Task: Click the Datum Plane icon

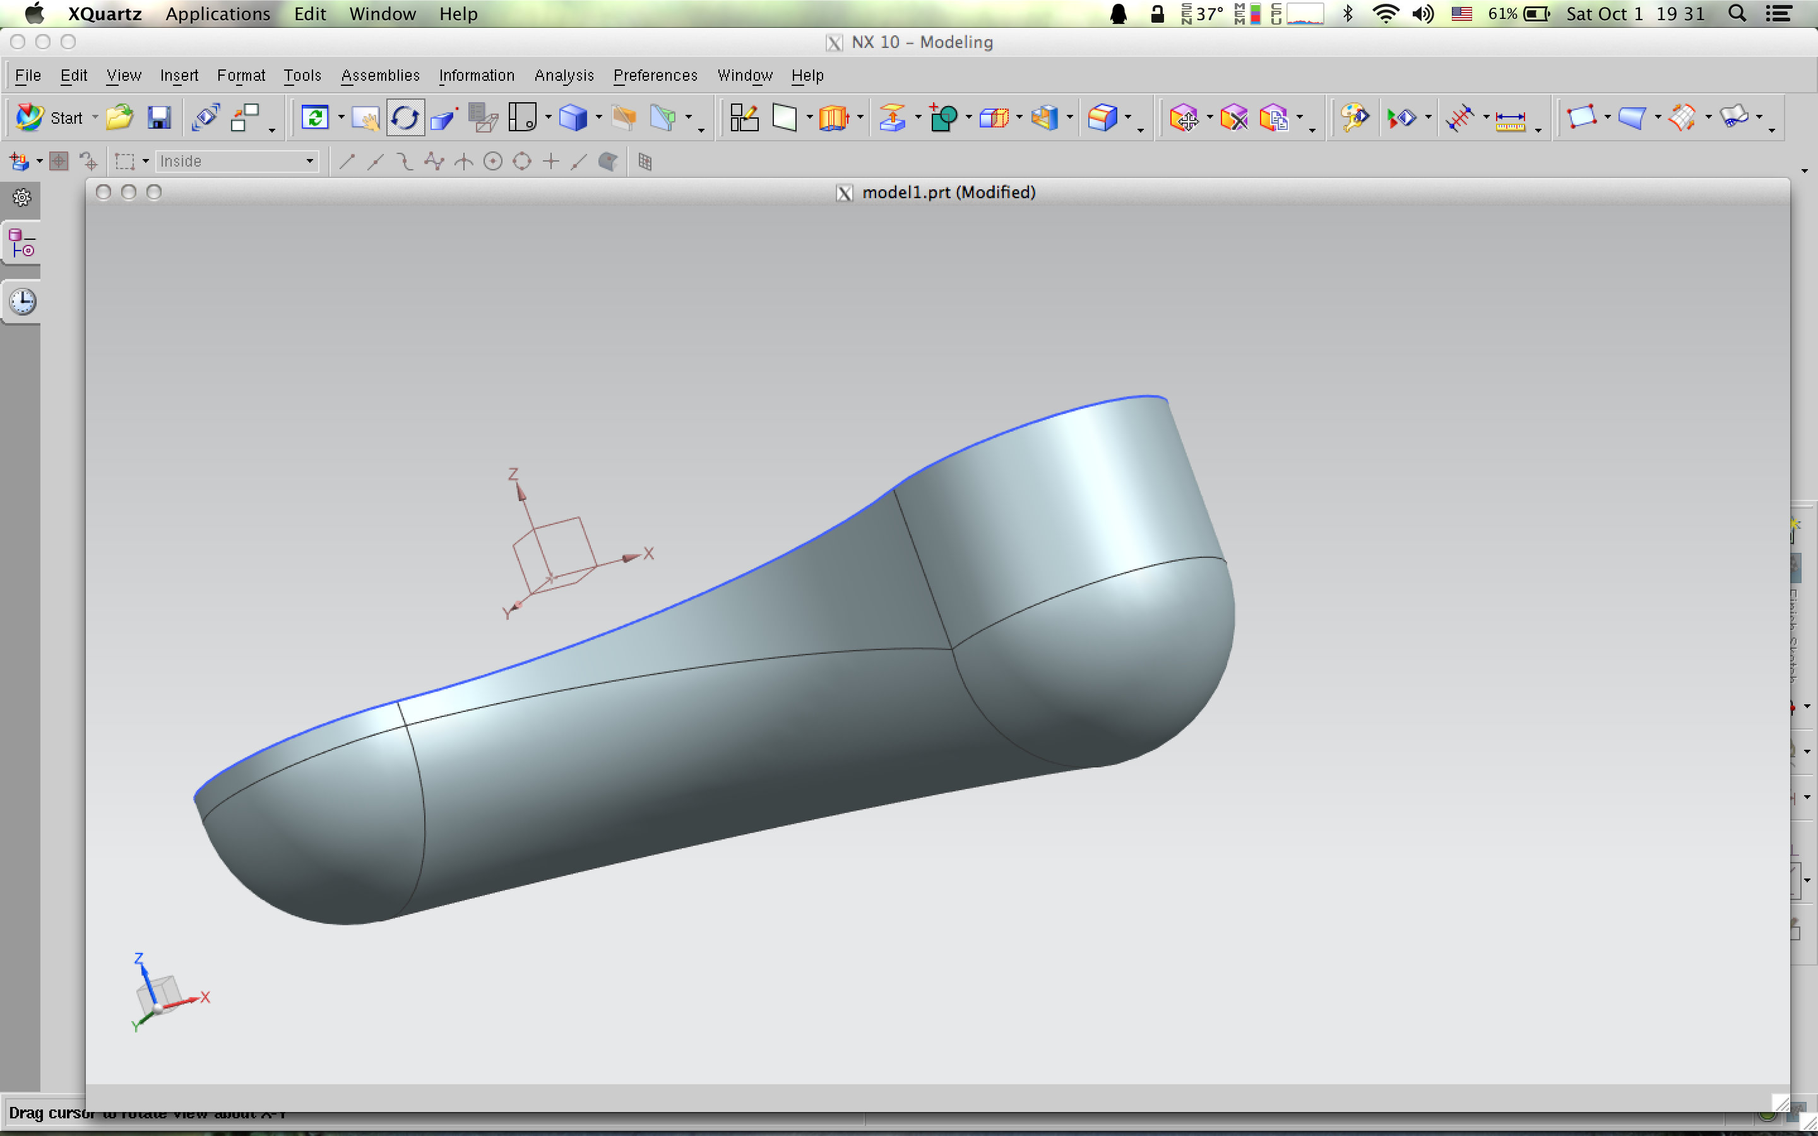Action: 784,118
